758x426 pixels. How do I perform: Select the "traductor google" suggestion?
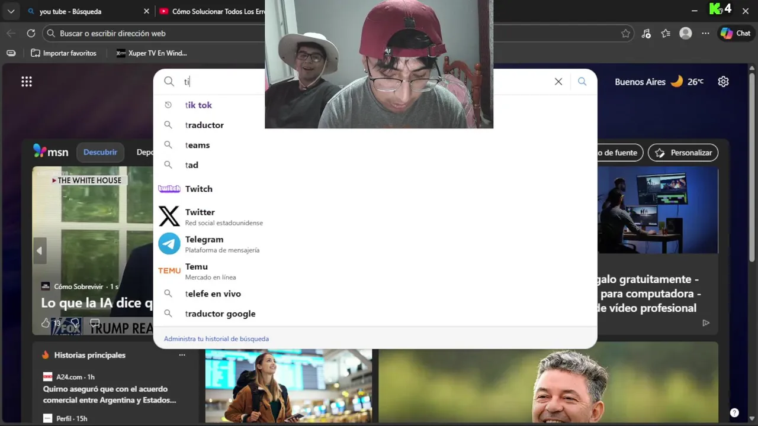pos(375,314)
